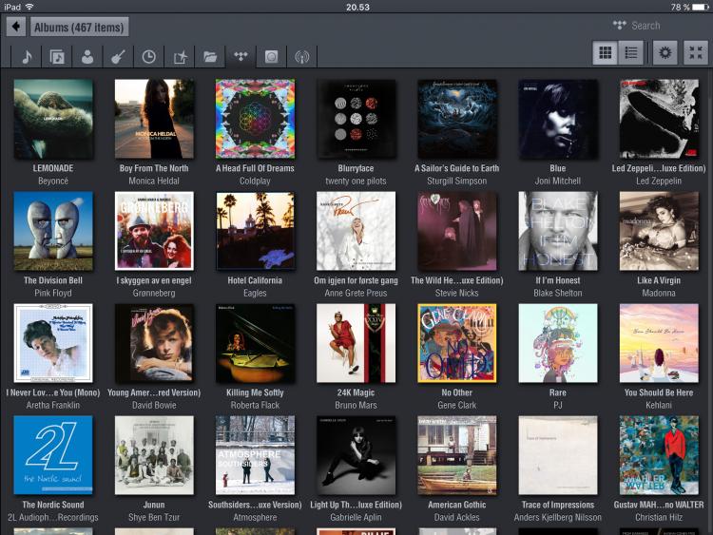
Task: Open the Blurryface album cover
Action: click(x=356, y=119)
